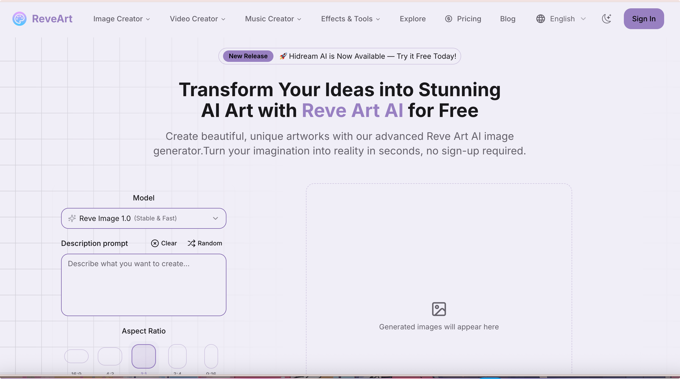Viewport: 680px width, 379px height.
Task: Open the Pricing page
Action: coord(463,19)
